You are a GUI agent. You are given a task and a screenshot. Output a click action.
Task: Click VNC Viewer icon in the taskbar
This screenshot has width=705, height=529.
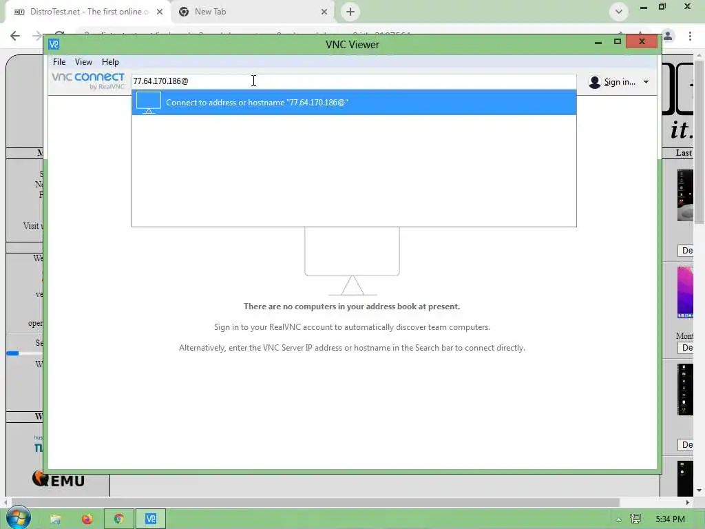[151, 519]
